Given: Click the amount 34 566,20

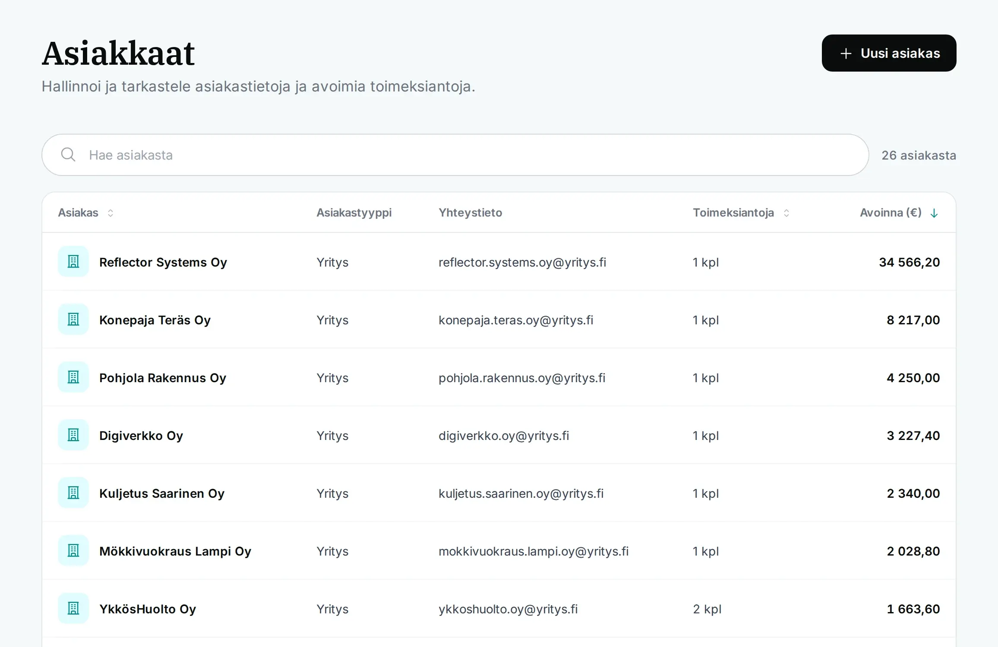Looking at the screenshot, I should point(910,262).
